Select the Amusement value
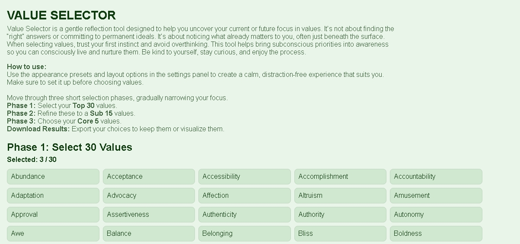 (x=436, y=196)
